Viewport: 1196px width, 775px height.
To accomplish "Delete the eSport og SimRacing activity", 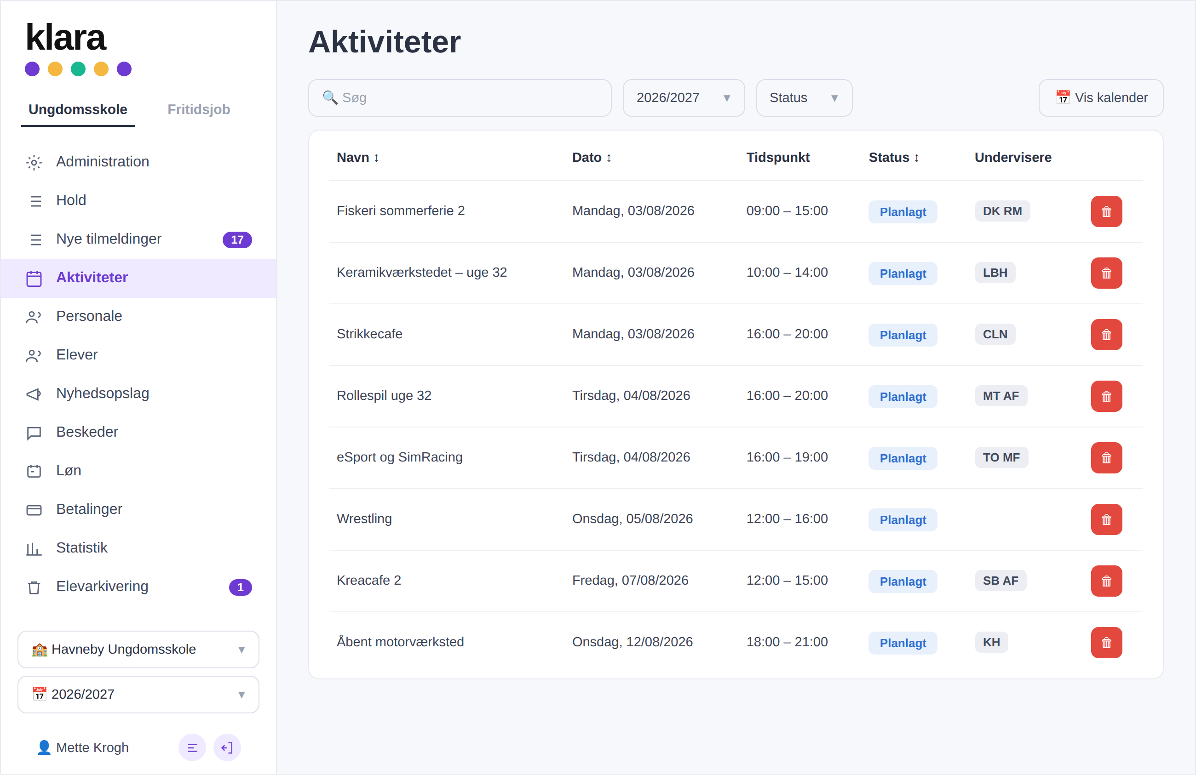I will [1106, 458].
